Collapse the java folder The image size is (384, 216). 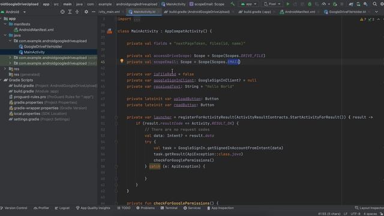[x=5, y=35]
